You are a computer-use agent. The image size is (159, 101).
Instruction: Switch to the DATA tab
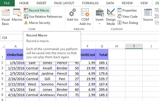(110, 3)
